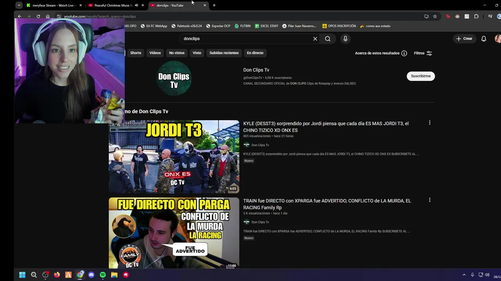Open FUE DIRECTO CON PARGA thumbnail
501x281 pixels.
click(x=174, y=233)
